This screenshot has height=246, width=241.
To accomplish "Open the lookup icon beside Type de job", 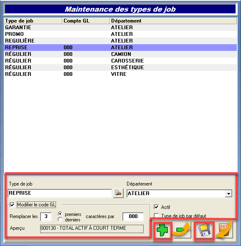I will [x=118, y=193].
